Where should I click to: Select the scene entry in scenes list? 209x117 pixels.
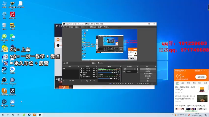(x=71, y=69)
